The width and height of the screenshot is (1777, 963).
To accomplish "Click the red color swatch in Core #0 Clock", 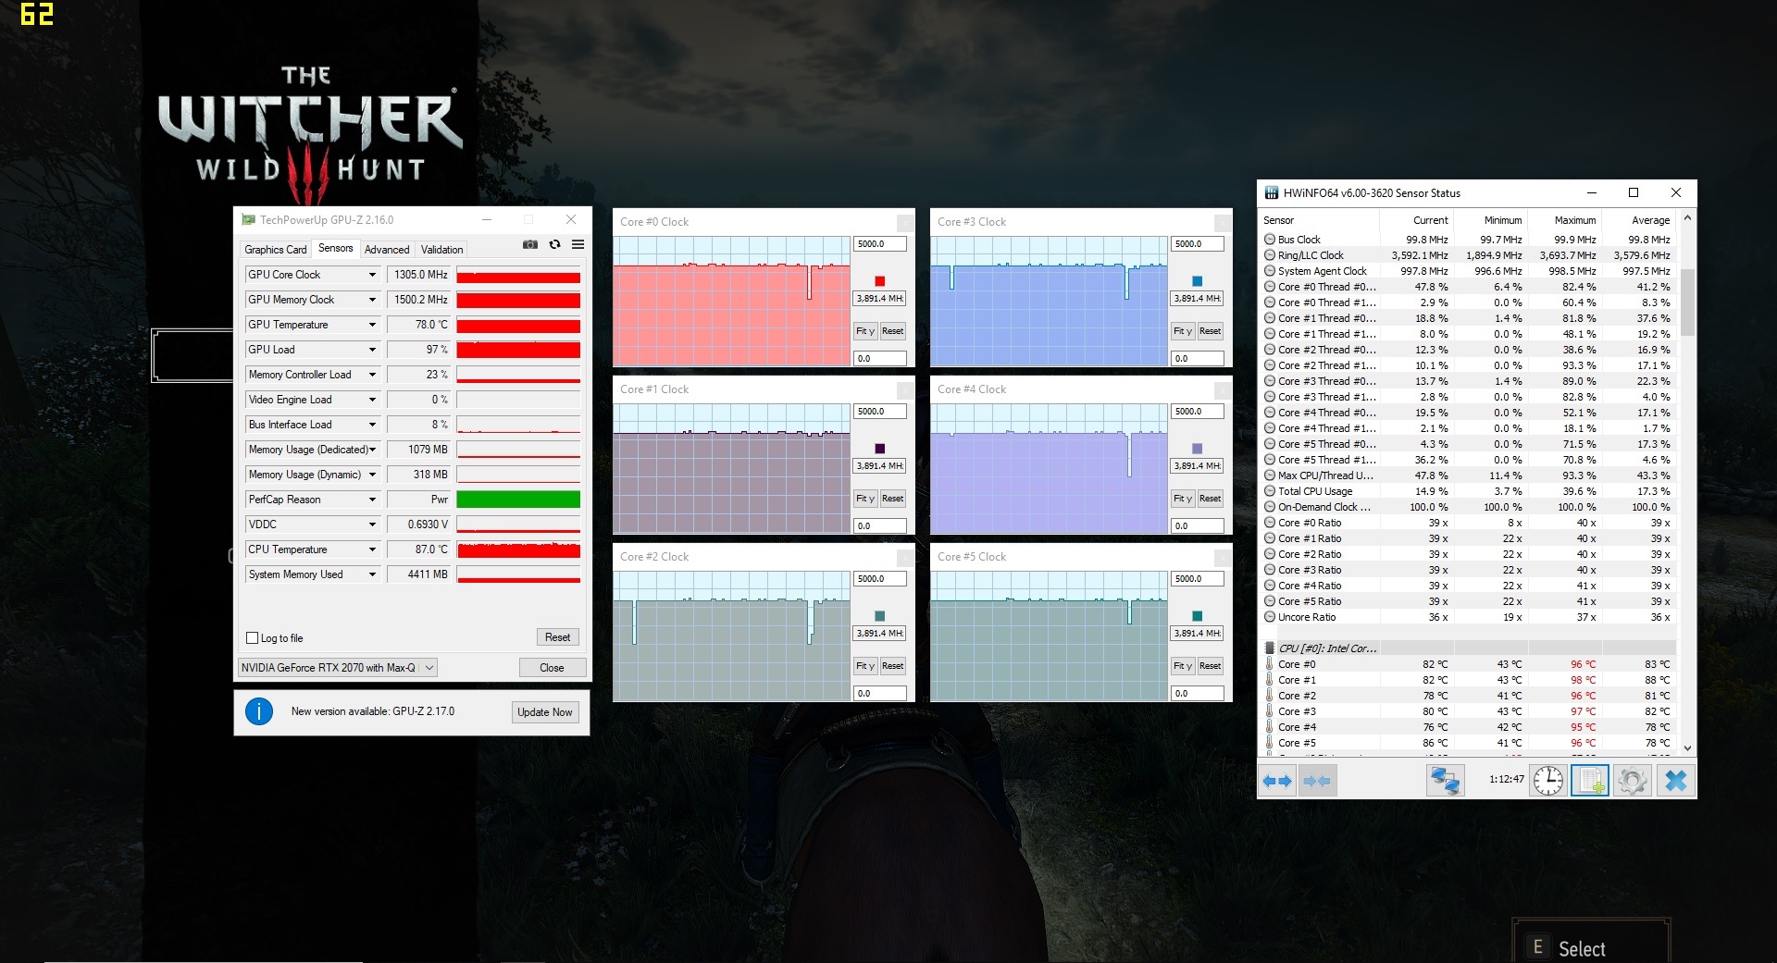I will (879, 281).
